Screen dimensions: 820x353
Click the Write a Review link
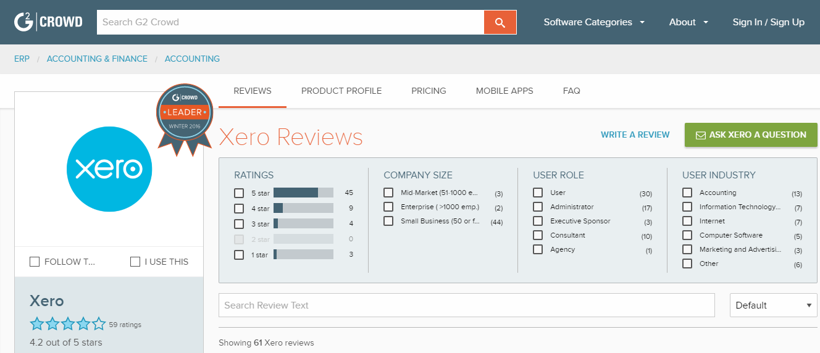tap(635, 135)
